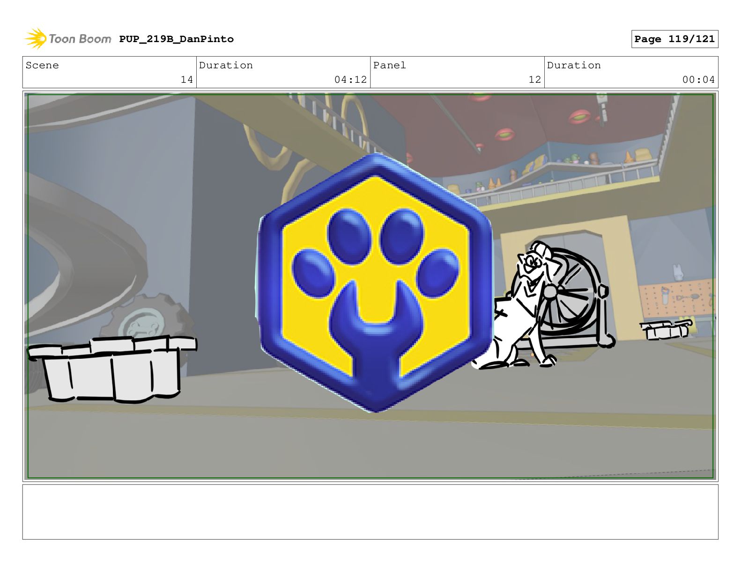Select the scene number 14

tap(186, 80)
